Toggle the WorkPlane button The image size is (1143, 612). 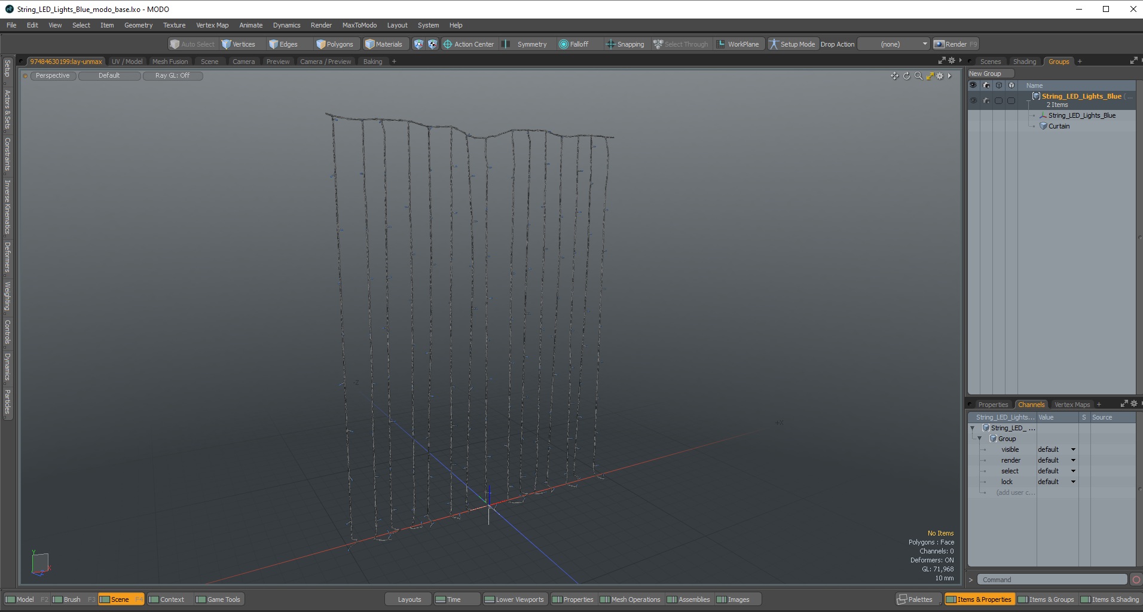(739, 44)
